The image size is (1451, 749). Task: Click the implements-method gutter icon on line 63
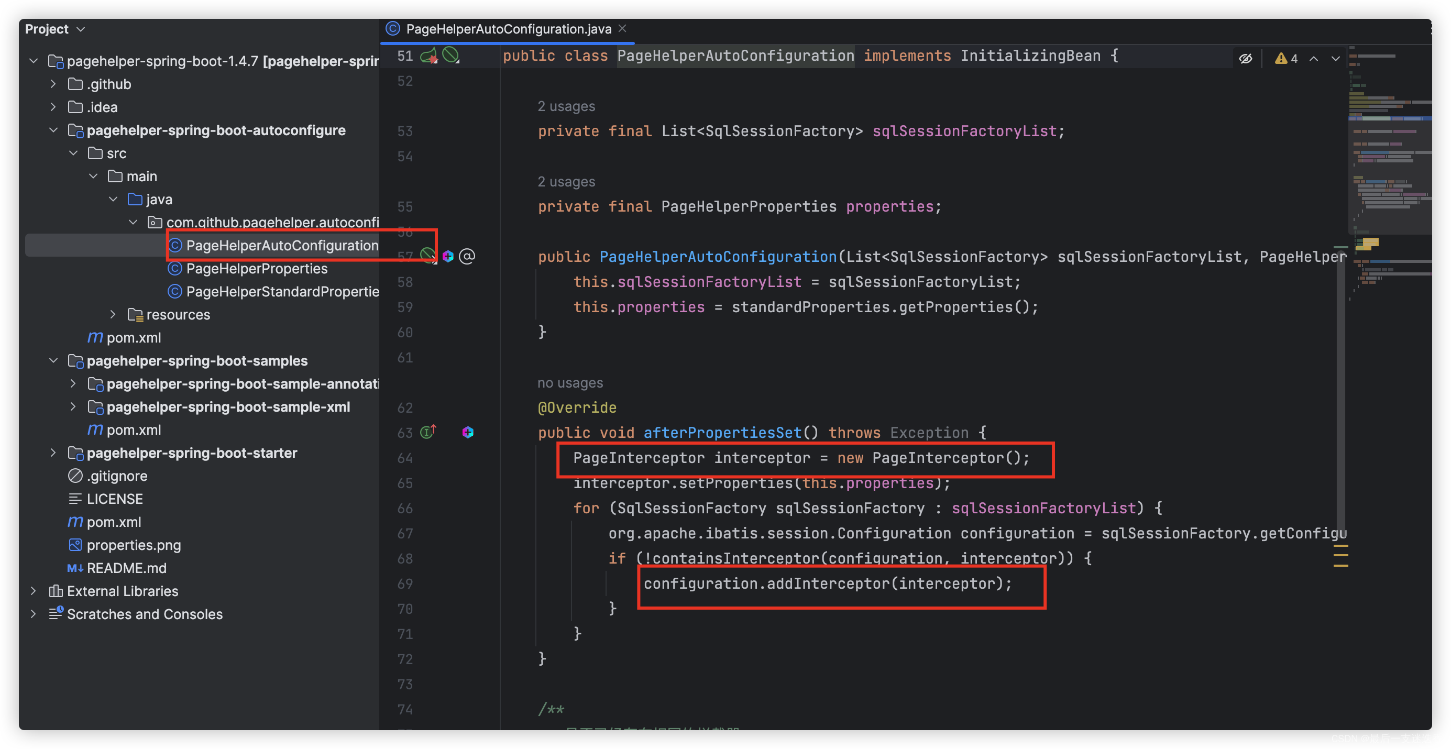point(428,433)
